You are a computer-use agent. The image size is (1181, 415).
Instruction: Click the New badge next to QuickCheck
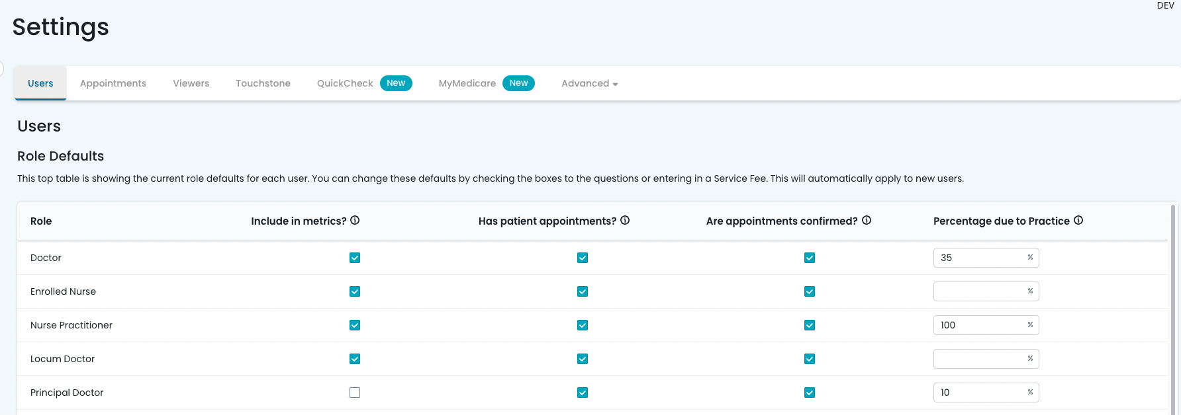point(396,83)
